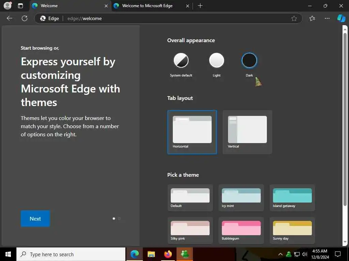
Task: Close the Welcome to Microsoft Edge tab
Action: (x=188, y=6)
